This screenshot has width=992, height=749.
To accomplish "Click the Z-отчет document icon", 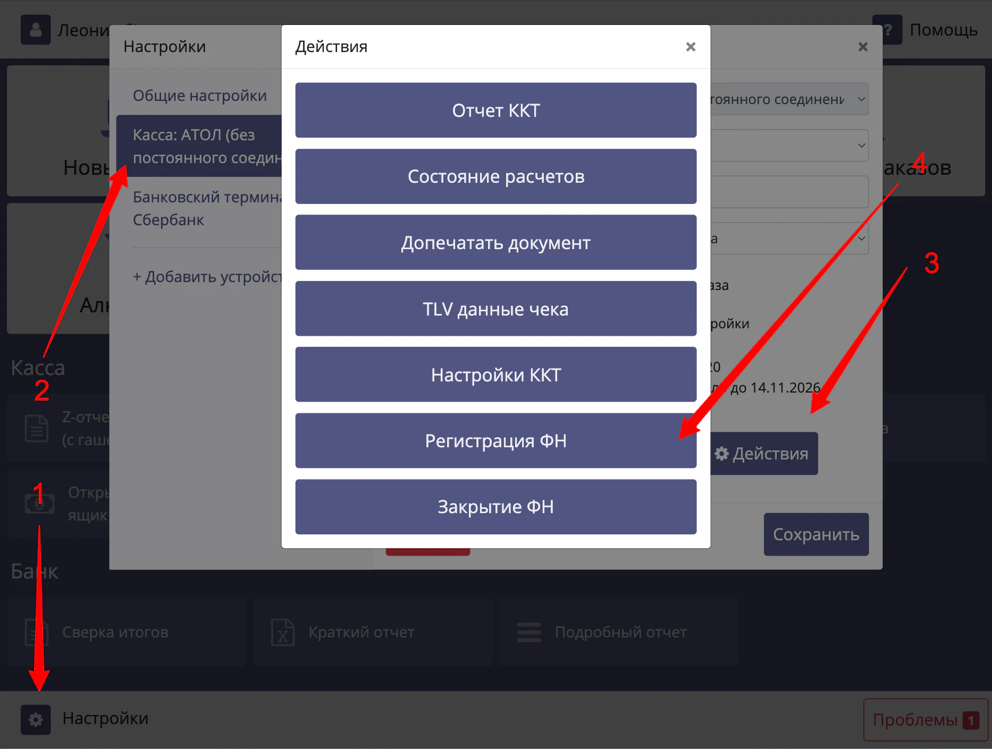I will pyautogui.click(x=37, y=428).
